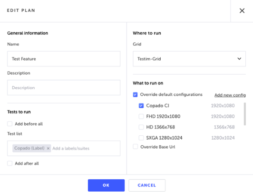The image size is (253, 195).
Task: Select the Copado (Label) chip
Action: [x=29, y=148]
